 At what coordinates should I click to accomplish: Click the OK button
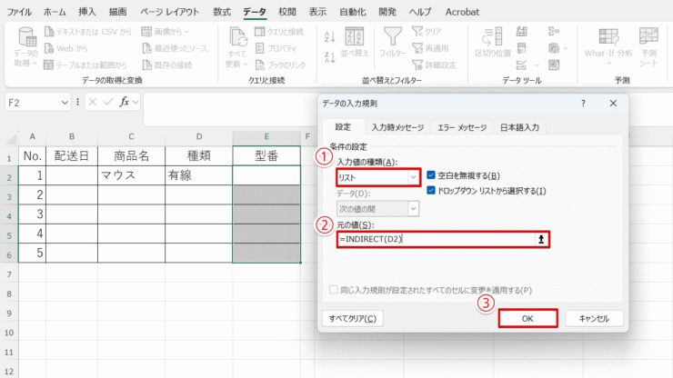[x=527, y=318]
